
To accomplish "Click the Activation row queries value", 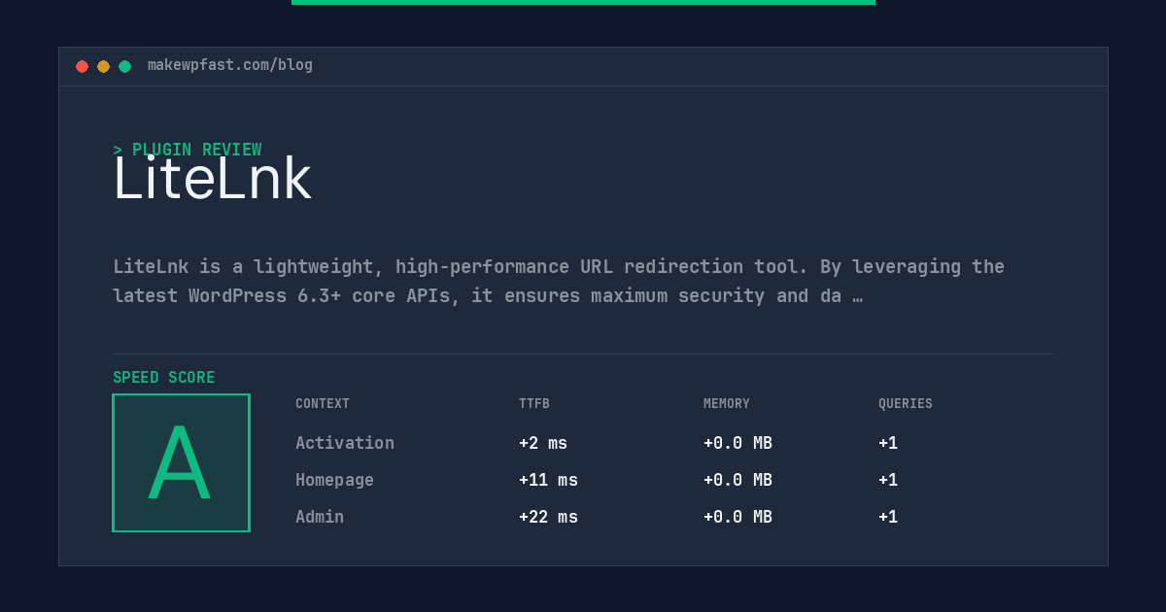I will click(888, 443).
